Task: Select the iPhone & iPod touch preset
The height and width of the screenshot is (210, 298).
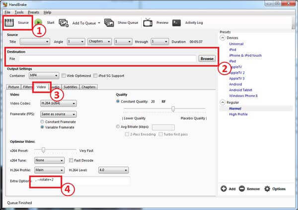Action: 245,55
